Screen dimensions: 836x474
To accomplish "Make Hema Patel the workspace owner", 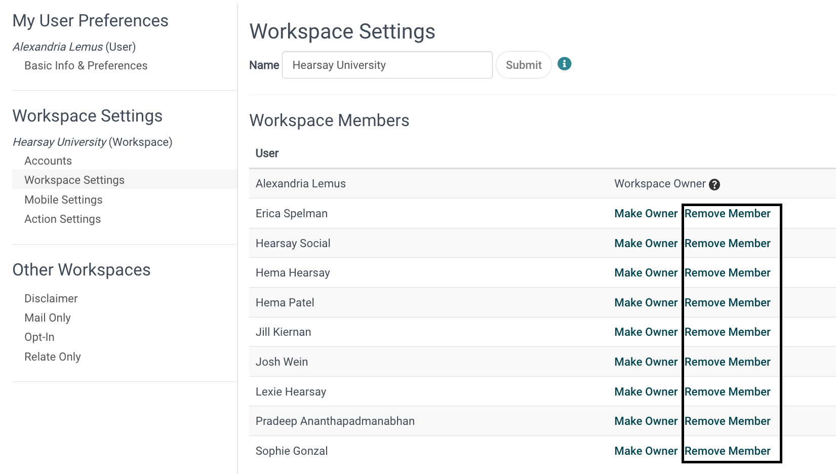I will pos(646,302).
